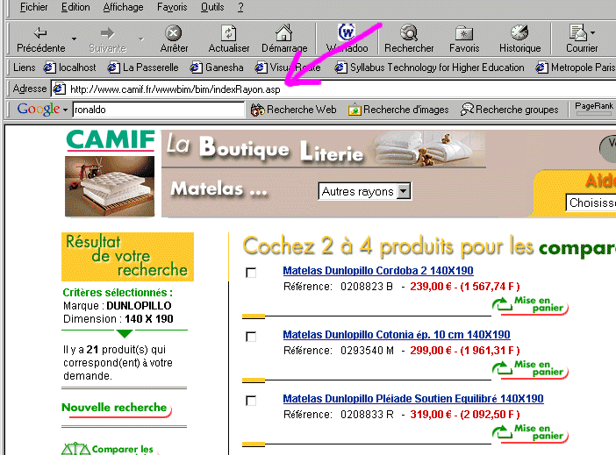
Task: Open the Choisissez dropdown under Aide
Action: (591, 203)
